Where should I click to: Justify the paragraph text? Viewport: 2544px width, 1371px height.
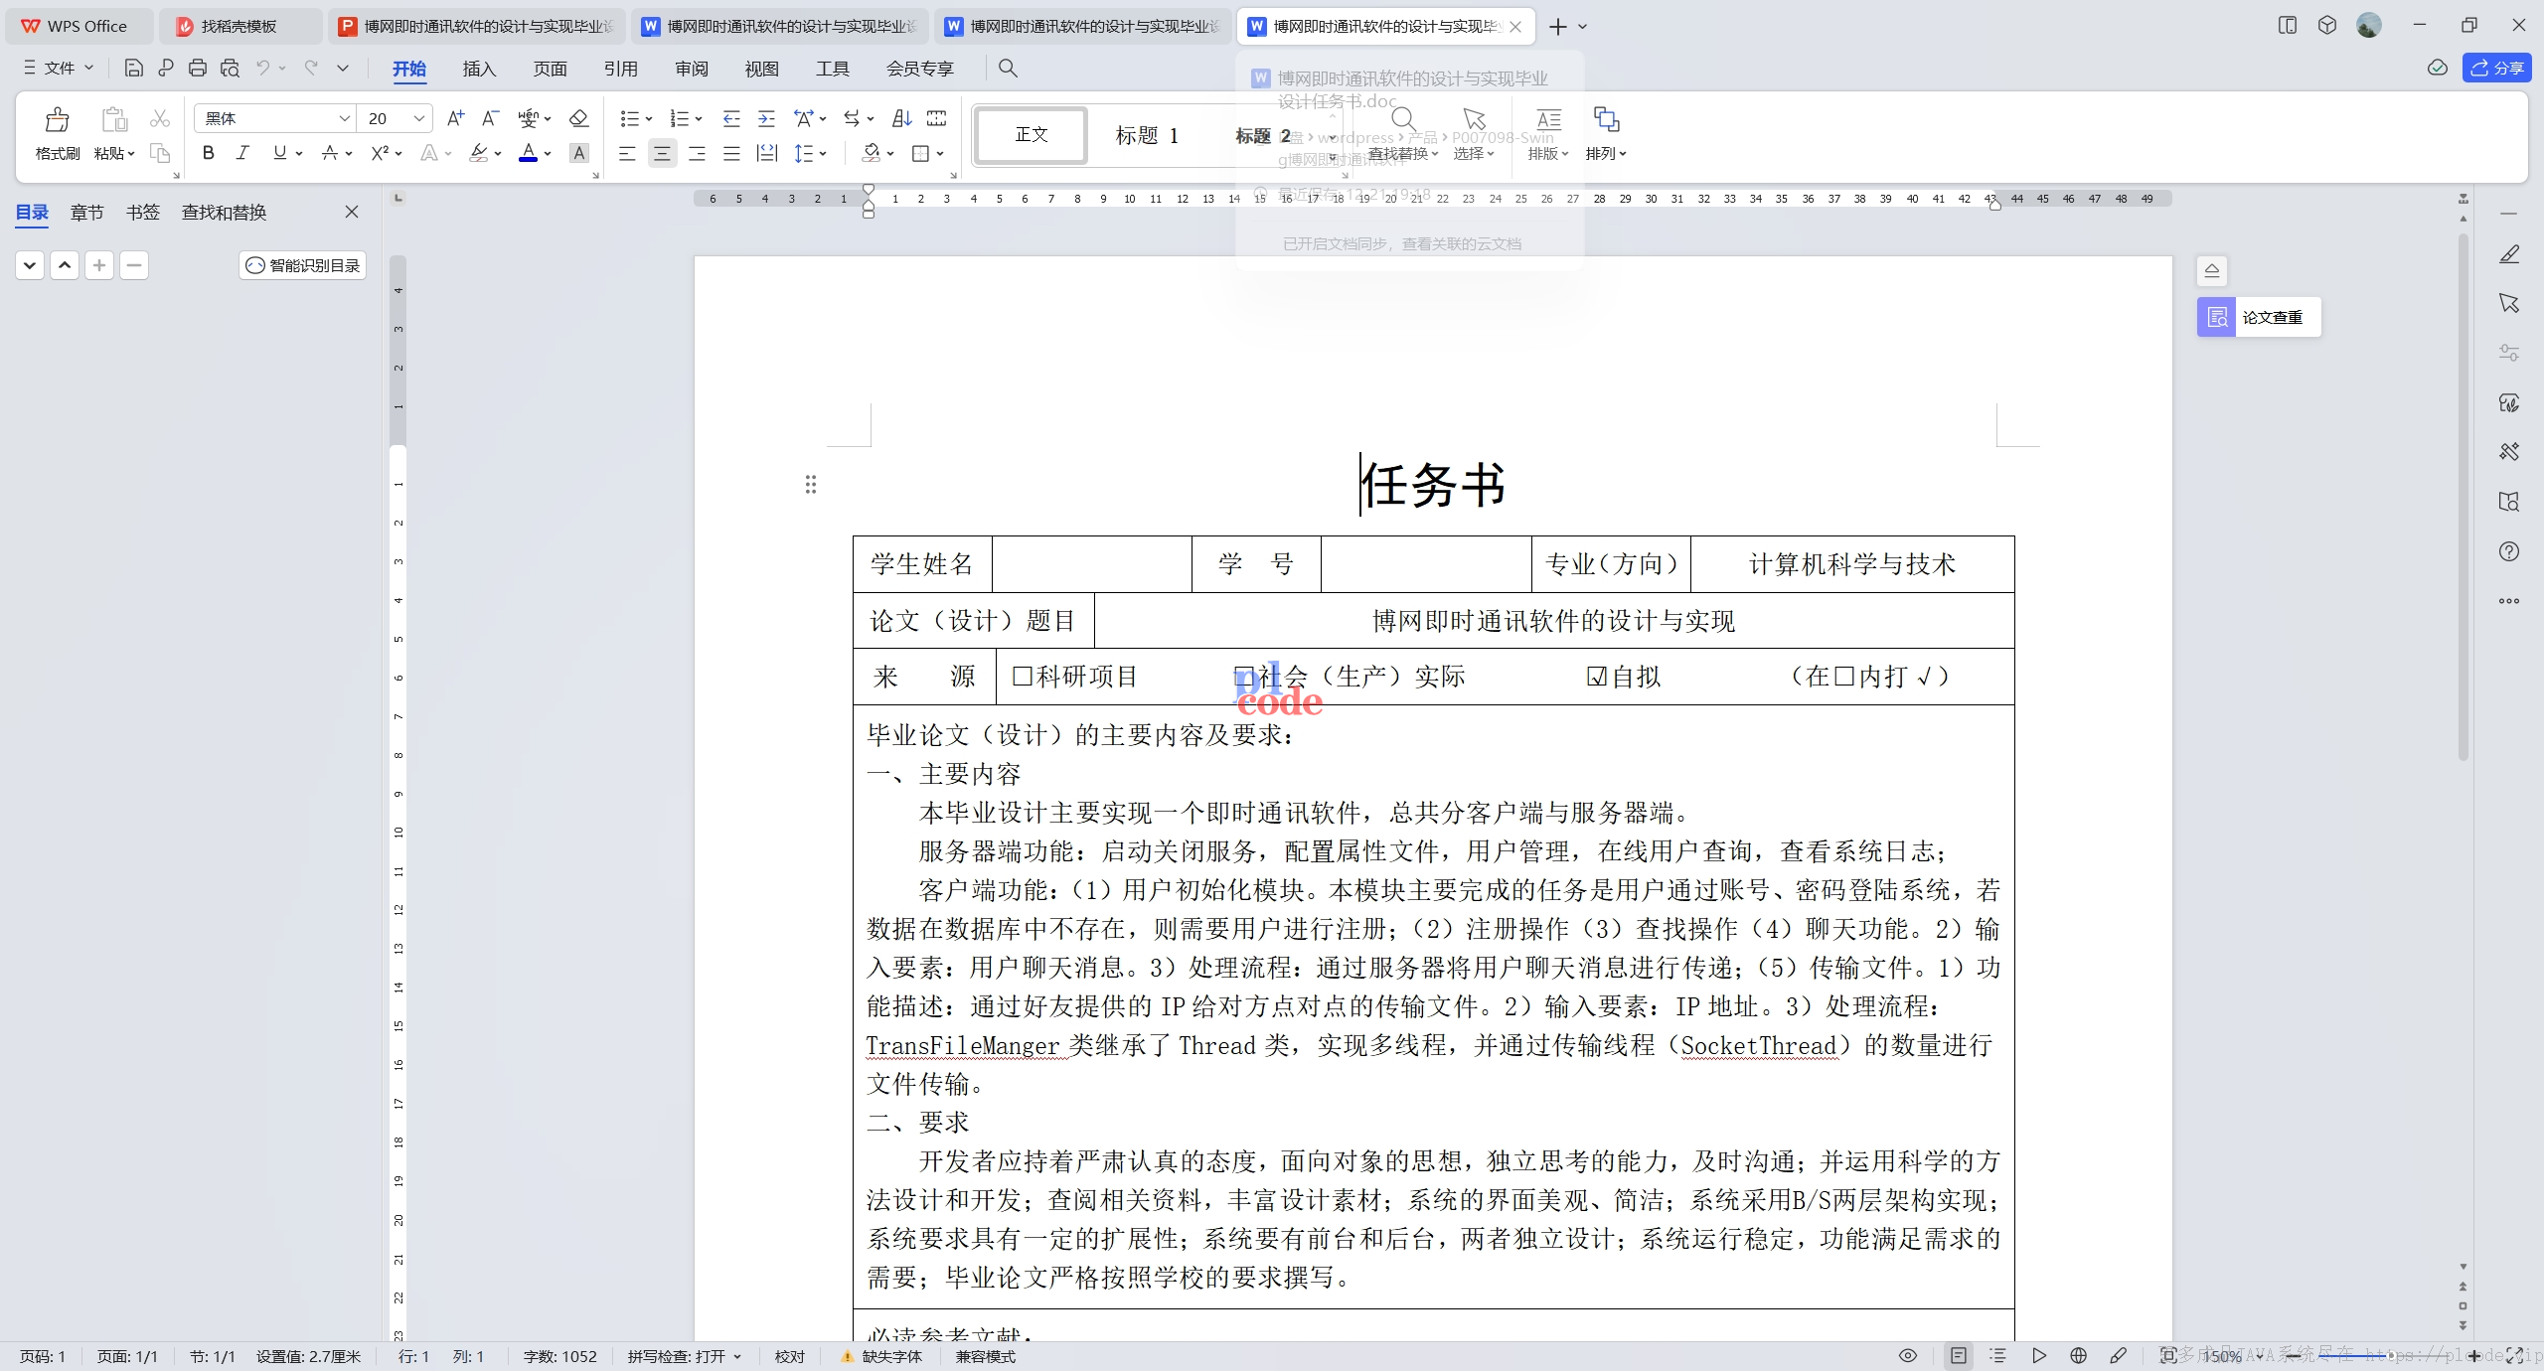click(731, 153)
